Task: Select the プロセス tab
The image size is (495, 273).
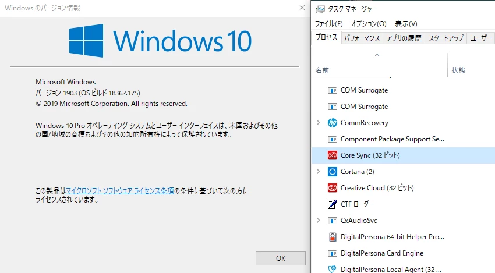Action: [x=327, y=38]
